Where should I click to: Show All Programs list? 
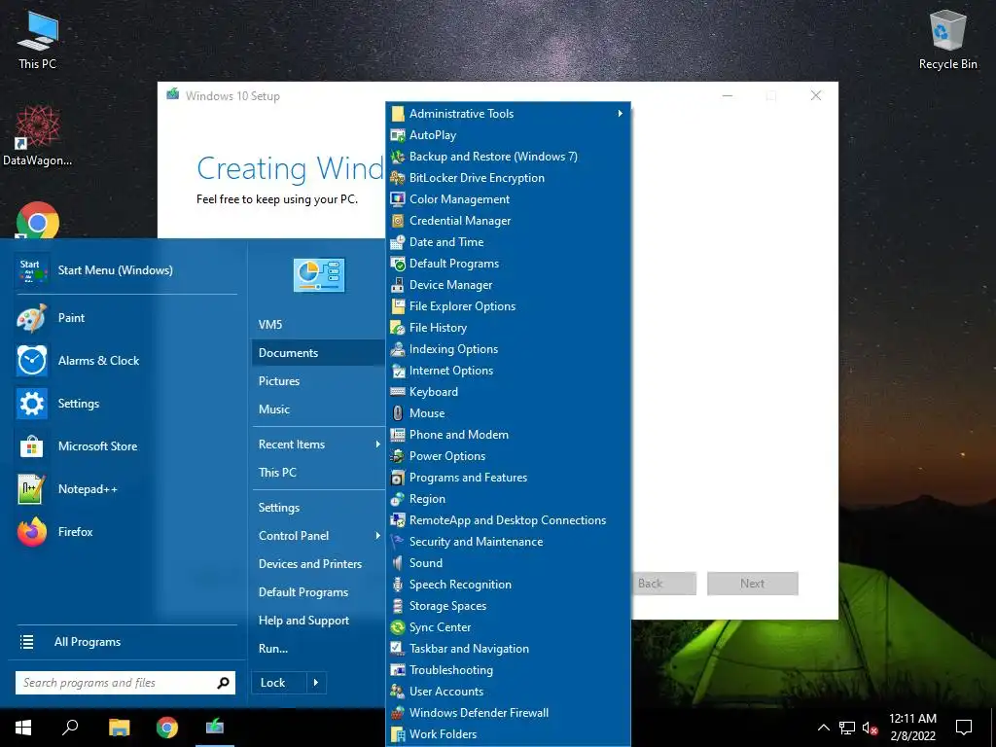click(x=125, y=642)
